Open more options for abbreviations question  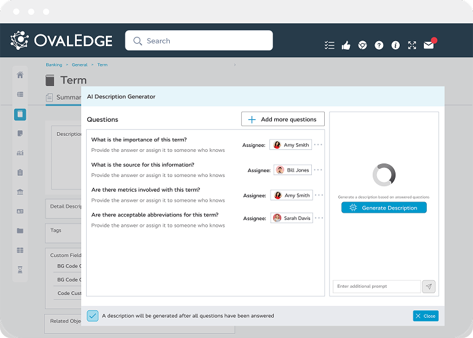[x=319, y=218]
